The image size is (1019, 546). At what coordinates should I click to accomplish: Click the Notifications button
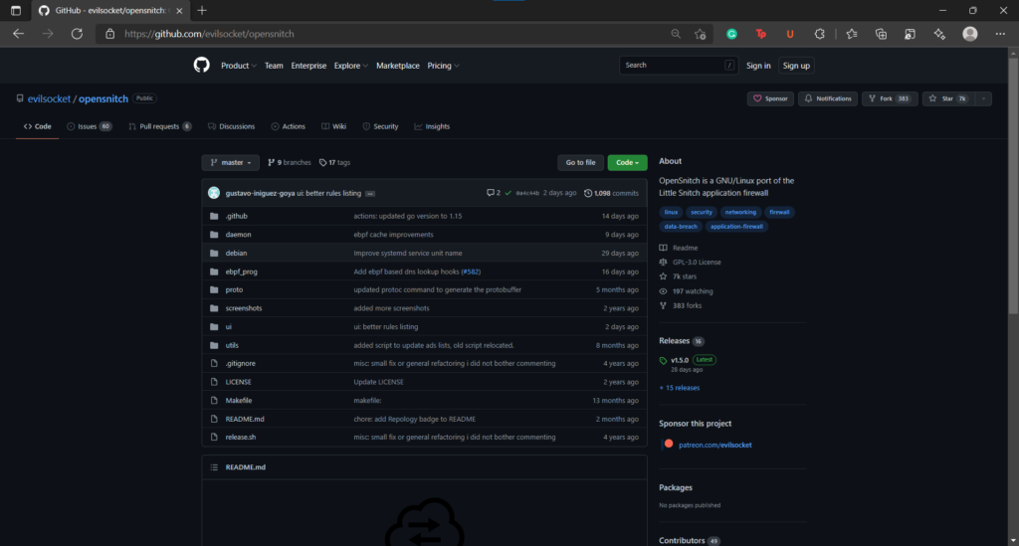(x=828, y=98)
